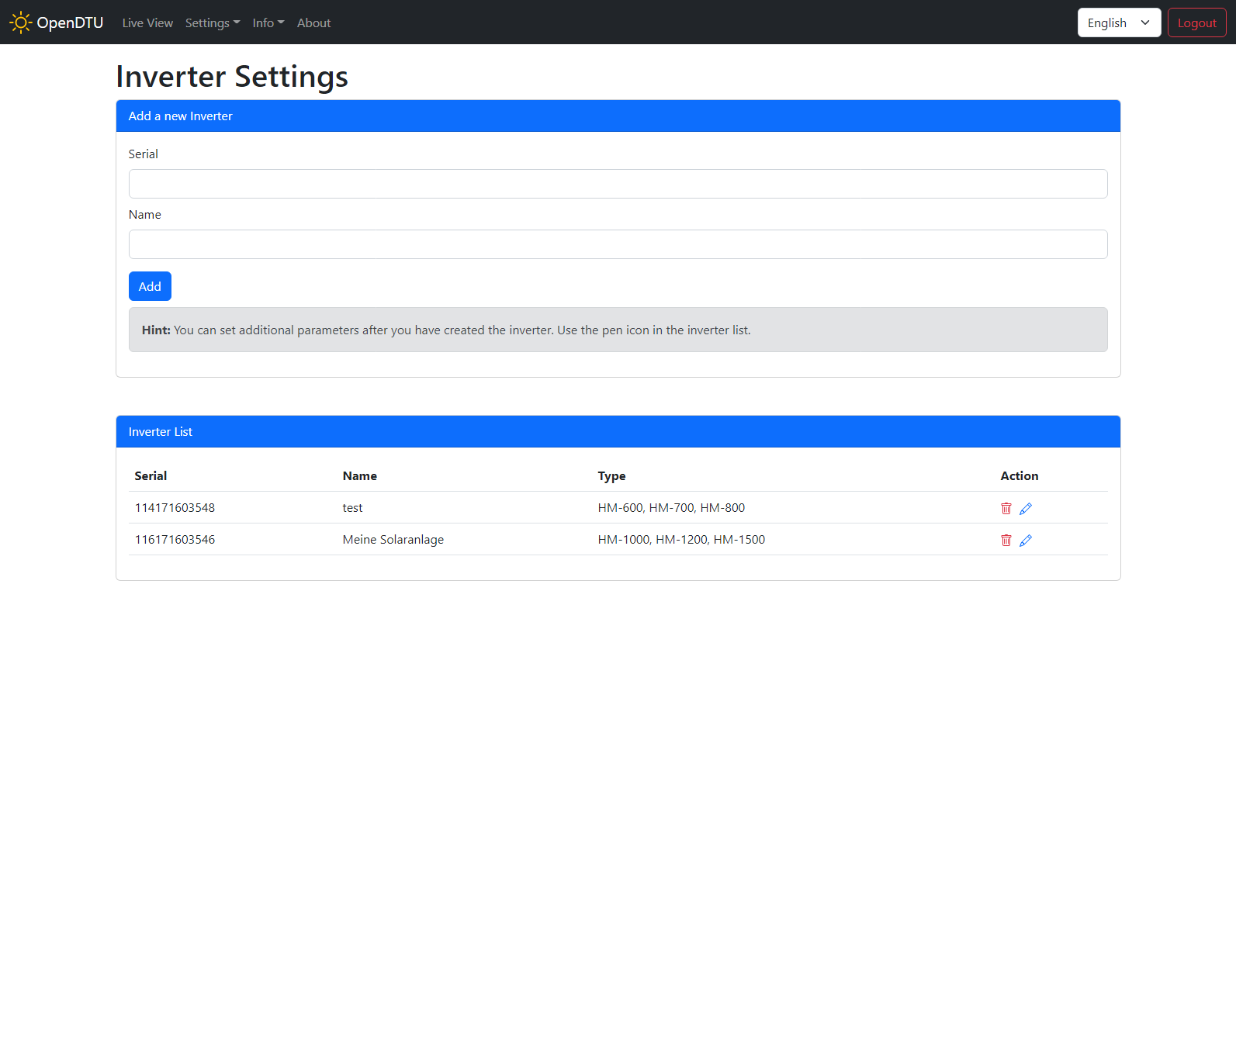Click the Inverter List panel header
1236x1054 pixels.
click(618, 432)
